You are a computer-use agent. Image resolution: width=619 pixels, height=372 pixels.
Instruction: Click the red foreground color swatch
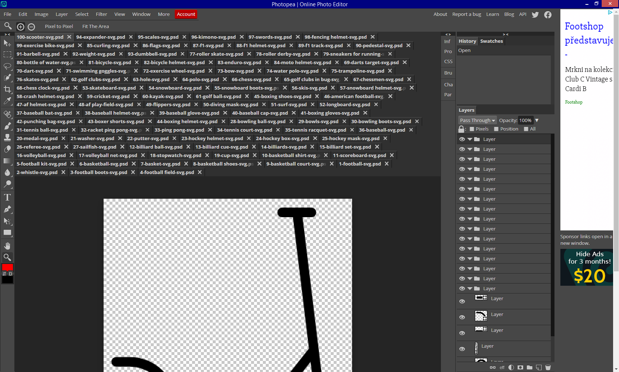click(x=7, y=268)
